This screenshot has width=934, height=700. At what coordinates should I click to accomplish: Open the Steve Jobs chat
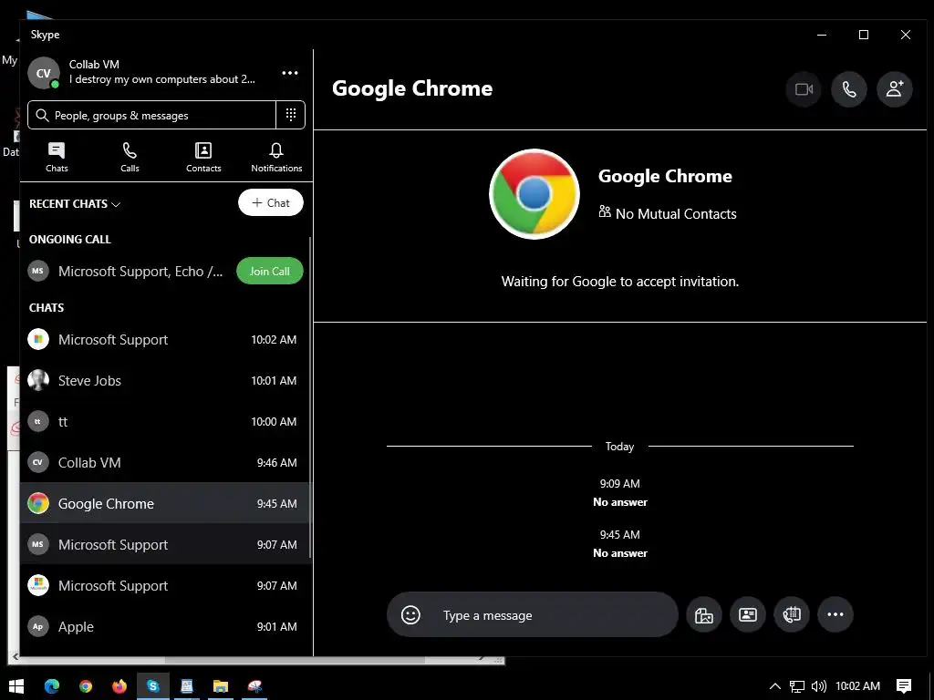coord(165,381)
